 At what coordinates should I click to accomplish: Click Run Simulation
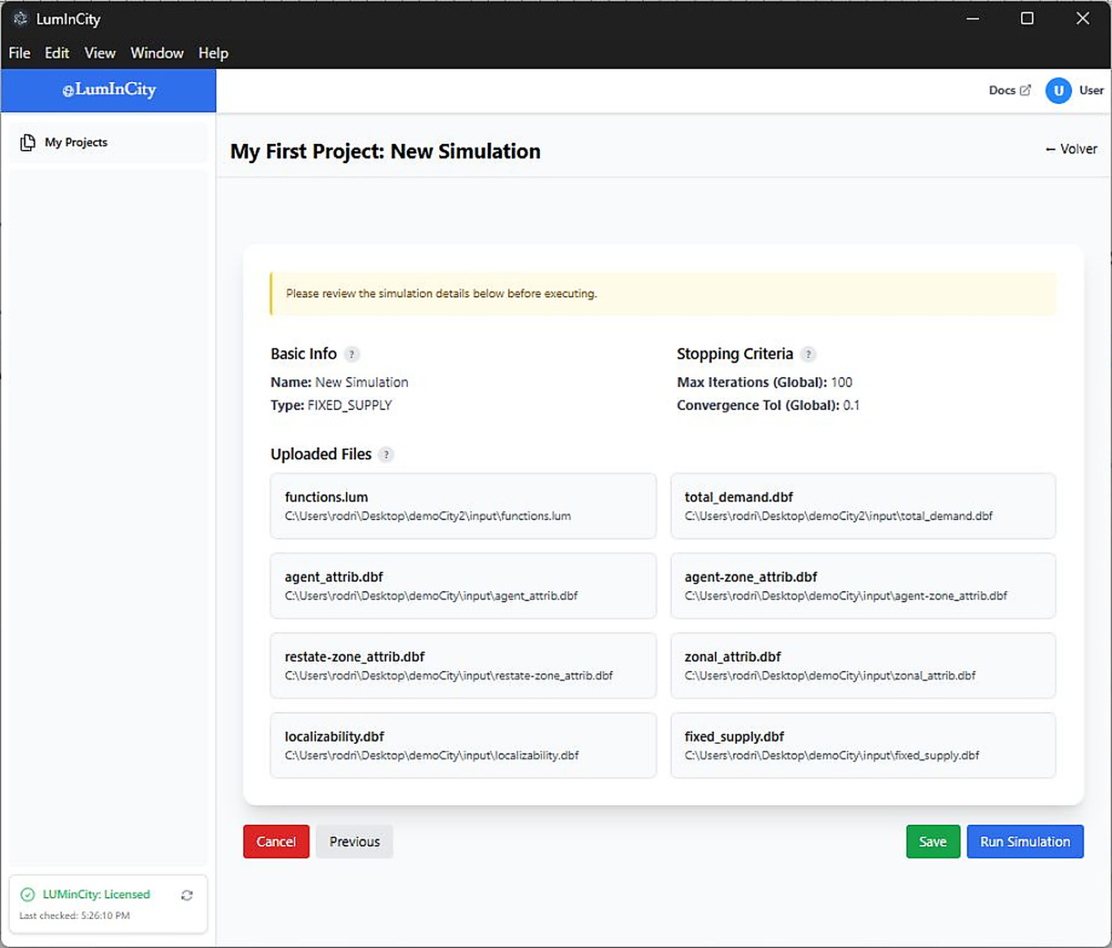coord(1025,842)
